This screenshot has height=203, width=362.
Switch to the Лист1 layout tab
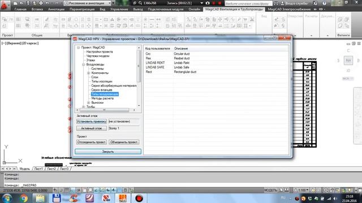[38, 169]
